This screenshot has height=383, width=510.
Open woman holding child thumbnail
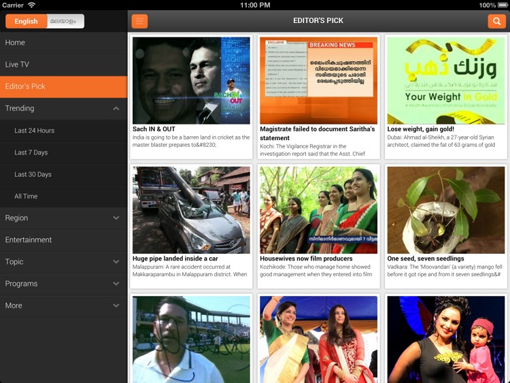446,339
